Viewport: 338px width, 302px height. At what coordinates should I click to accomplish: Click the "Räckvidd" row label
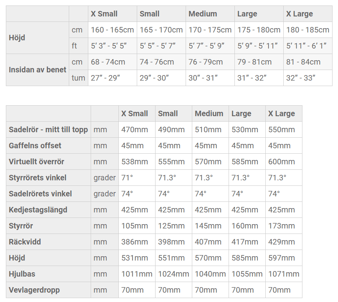pos(25,242)
